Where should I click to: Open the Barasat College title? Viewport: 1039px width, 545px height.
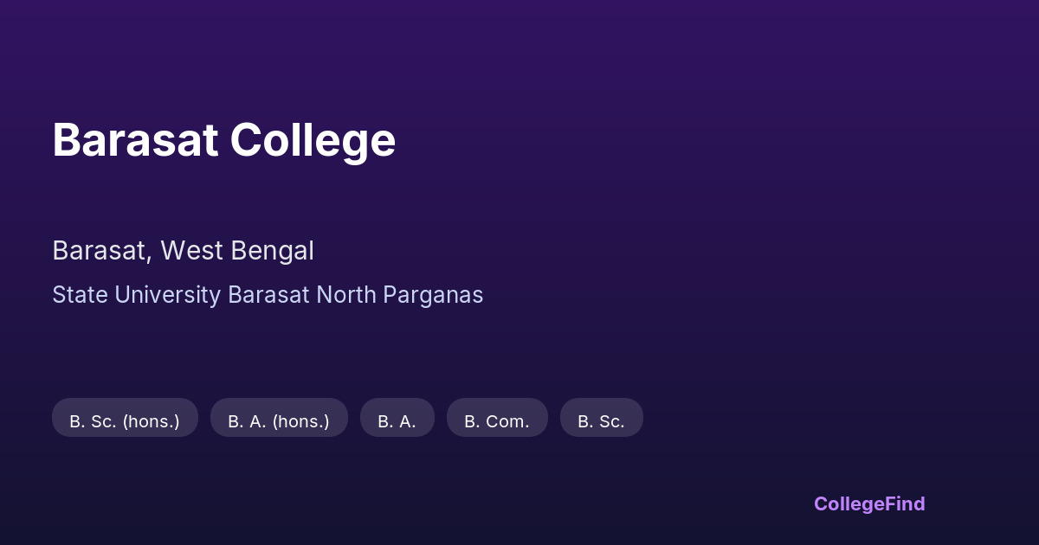tap(223, 140)
